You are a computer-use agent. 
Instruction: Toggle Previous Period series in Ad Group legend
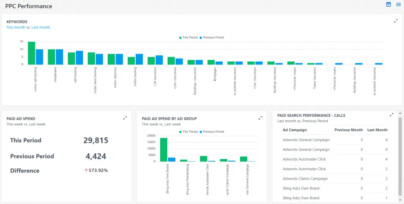(212, 132)
